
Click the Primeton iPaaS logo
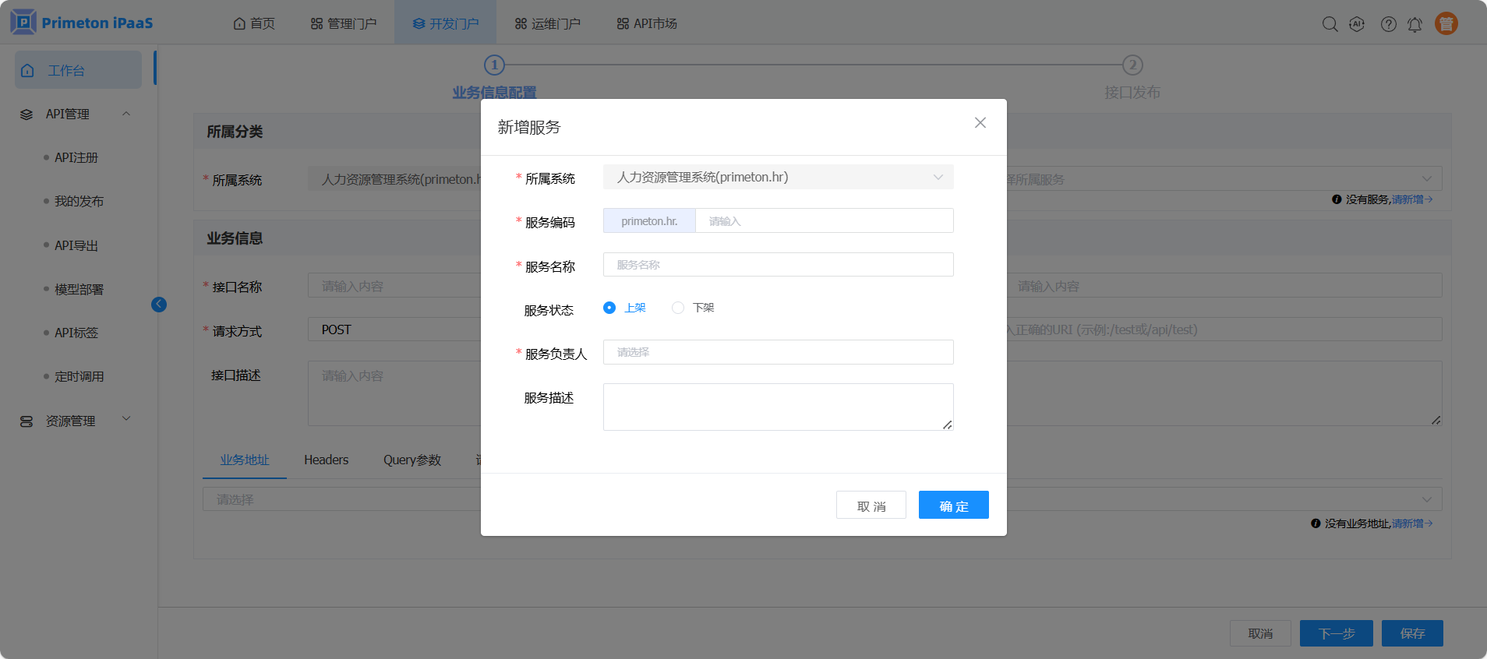82,23
